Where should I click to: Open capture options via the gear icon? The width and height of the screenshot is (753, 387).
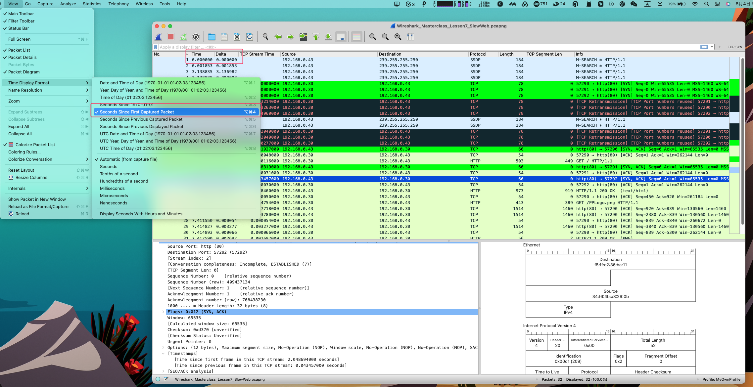196,37
